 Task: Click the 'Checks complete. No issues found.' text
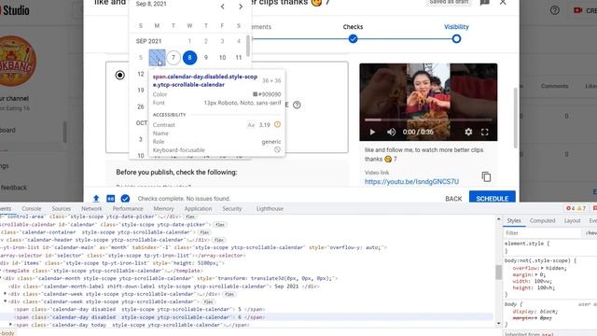[184, 199]
